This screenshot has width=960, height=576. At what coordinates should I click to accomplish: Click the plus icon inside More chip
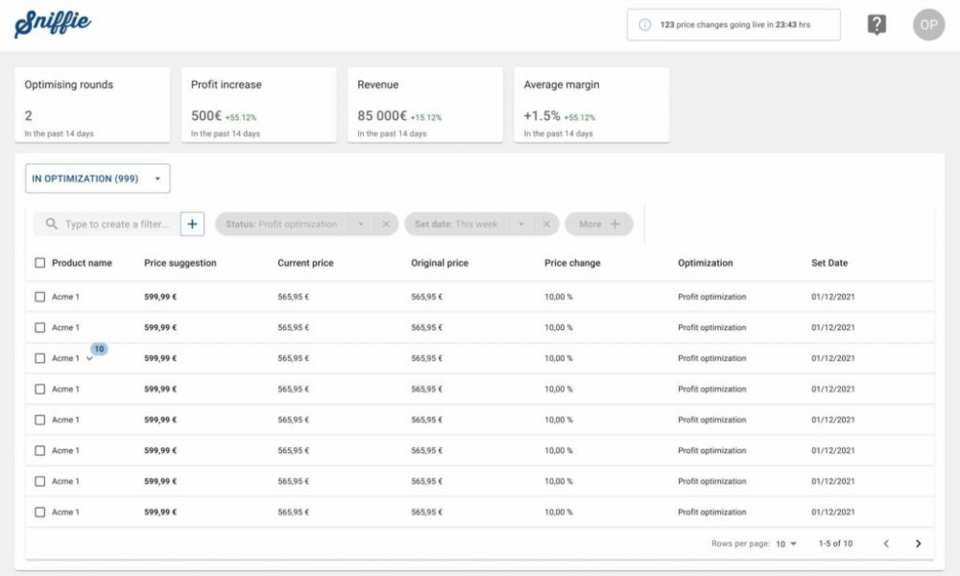point(614,224)
